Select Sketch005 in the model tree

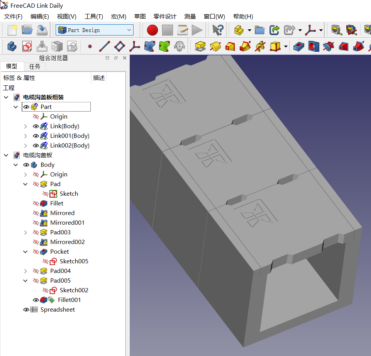(74, 261)
